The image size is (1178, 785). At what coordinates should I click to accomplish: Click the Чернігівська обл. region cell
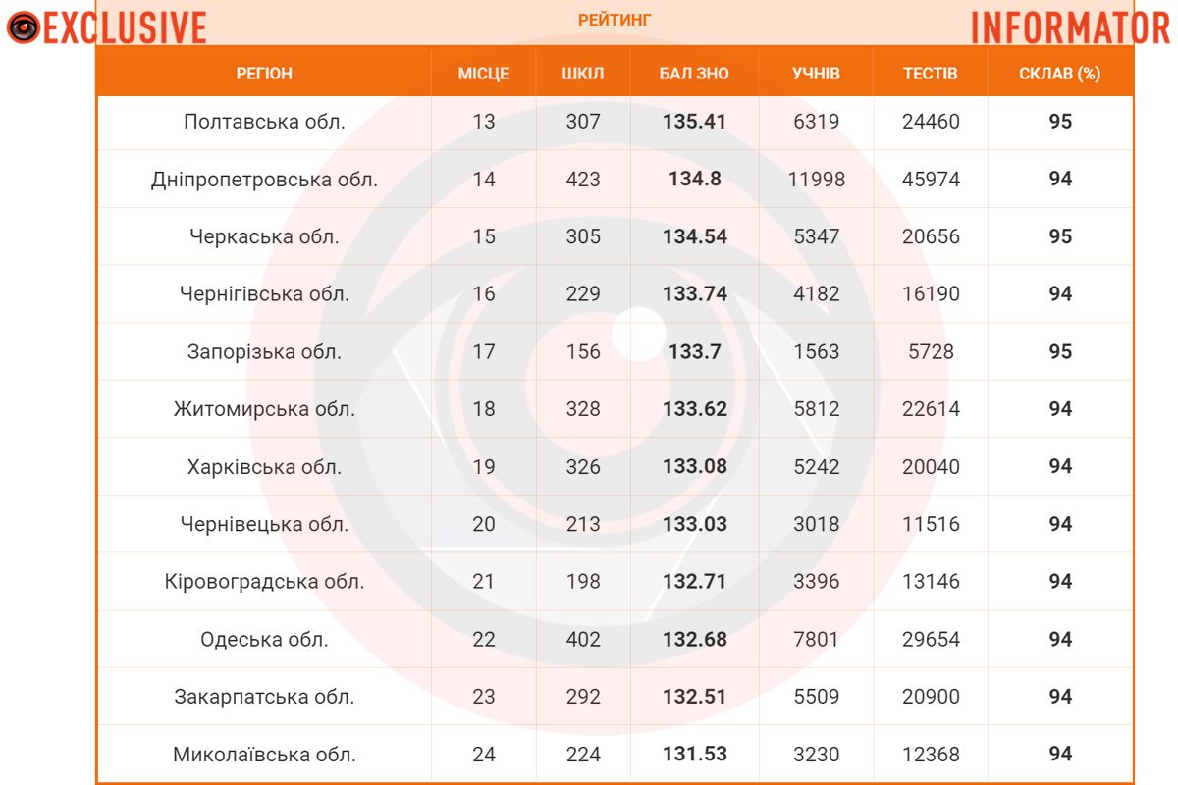click(264, 294)
